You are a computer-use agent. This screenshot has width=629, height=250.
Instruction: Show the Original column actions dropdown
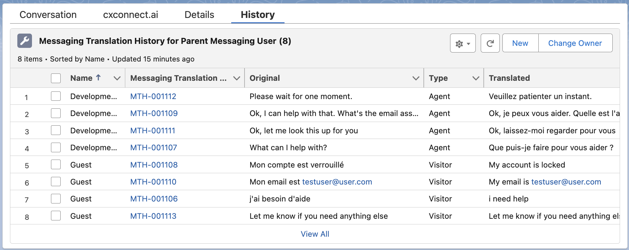click(415, 78)
